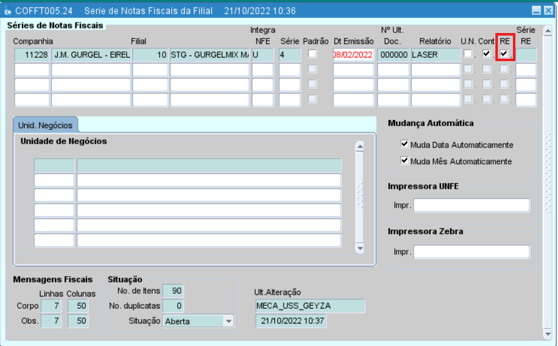Disable Muda Data Automaticamente
This screenshot has height=346, width=558.
click(404, 144)
